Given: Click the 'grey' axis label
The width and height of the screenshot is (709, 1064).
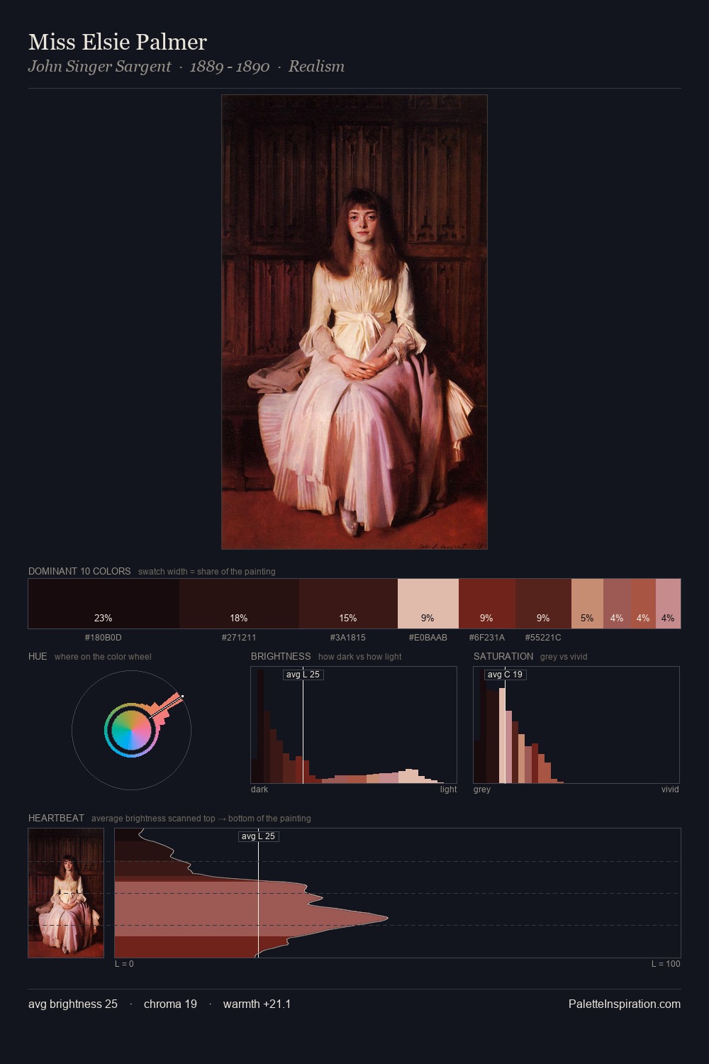Looking at the screenshot, I should [482, 789].
